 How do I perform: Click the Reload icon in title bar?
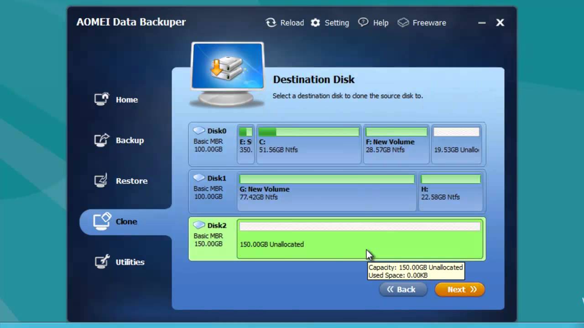(x=271, y=23)
